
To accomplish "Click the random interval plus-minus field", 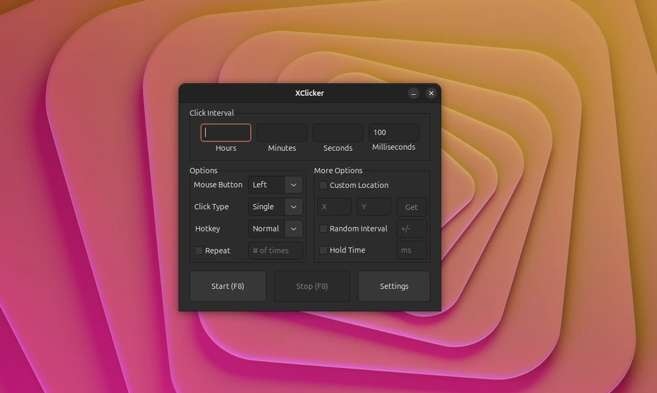I will point(411,229).
